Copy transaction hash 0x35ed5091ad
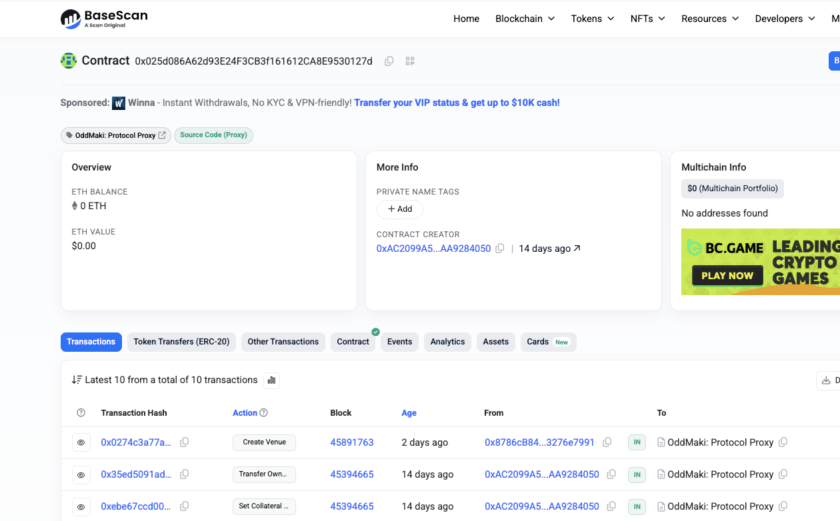This screenshot has height=521, width=840. [185, 474]
